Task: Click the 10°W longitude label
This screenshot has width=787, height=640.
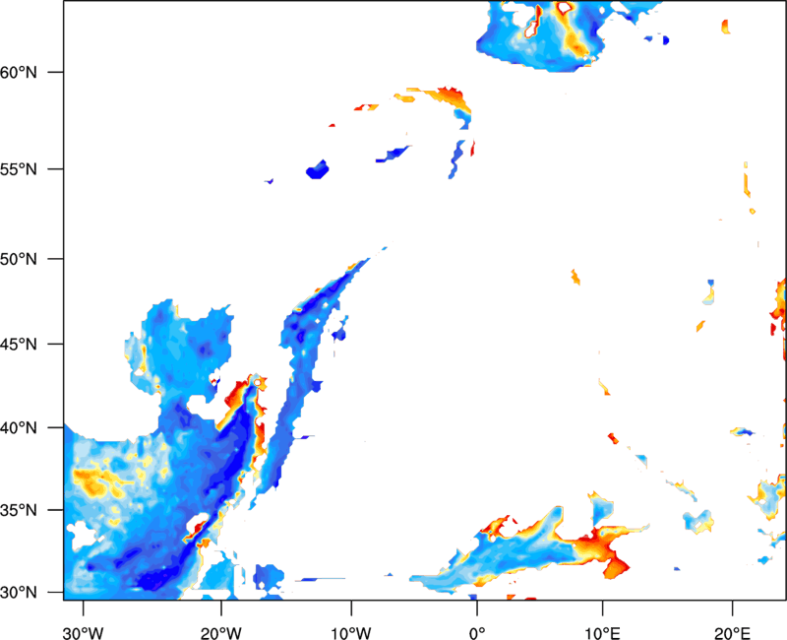Action: (x=351, y=633)
